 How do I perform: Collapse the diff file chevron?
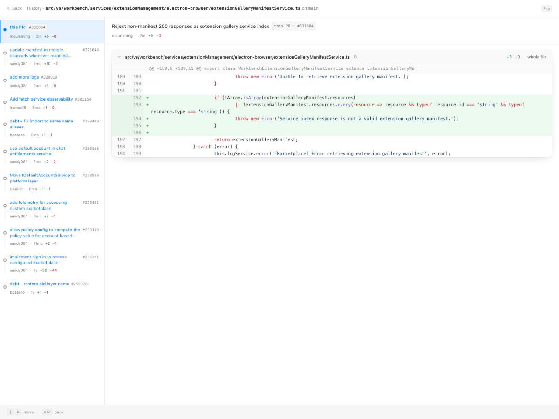pyautogui.click(x=119, y=57)
